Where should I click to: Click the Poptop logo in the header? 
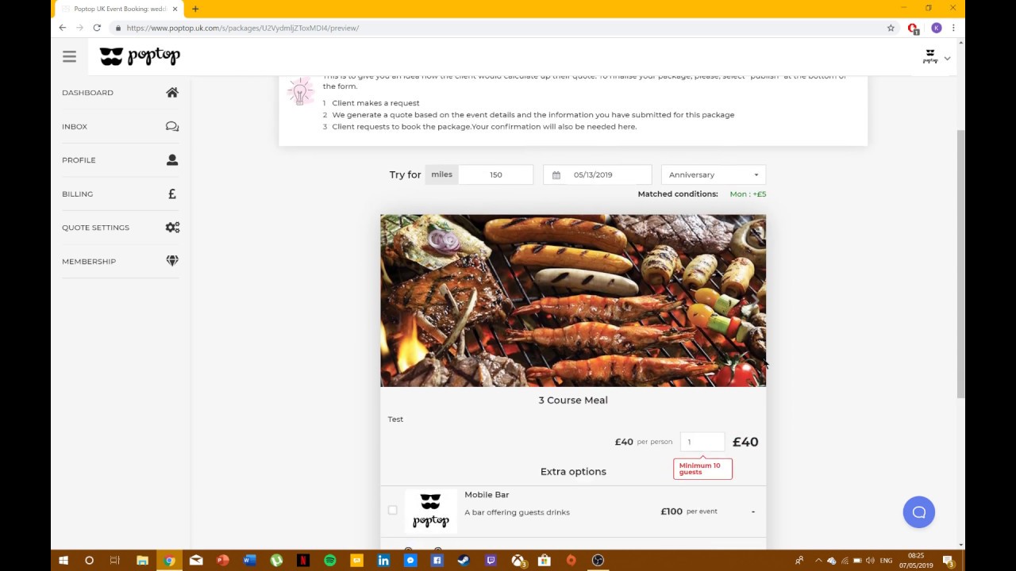[140, 56]
